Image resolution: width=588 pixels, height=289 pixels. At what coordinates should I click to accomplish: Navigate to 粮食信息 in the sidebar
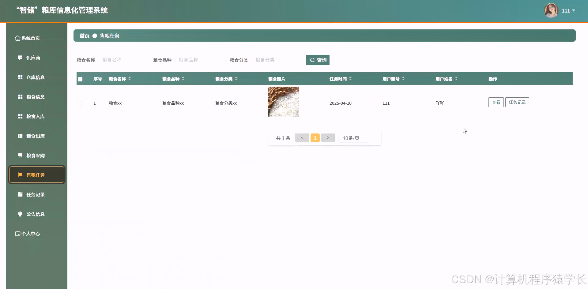(34, 97)
